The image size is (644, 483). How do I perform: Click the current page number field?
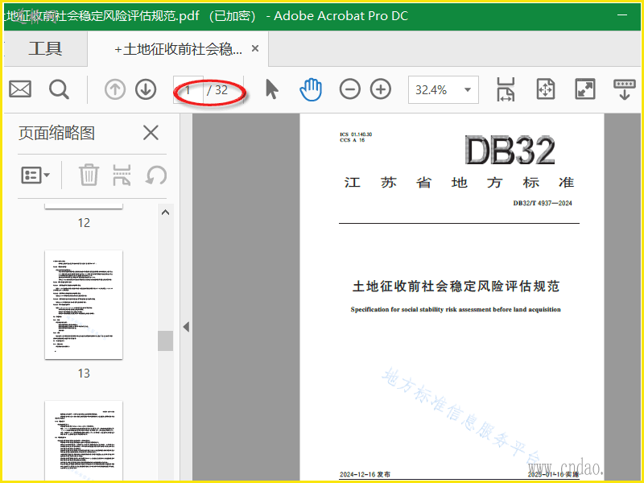coord(188,89)
